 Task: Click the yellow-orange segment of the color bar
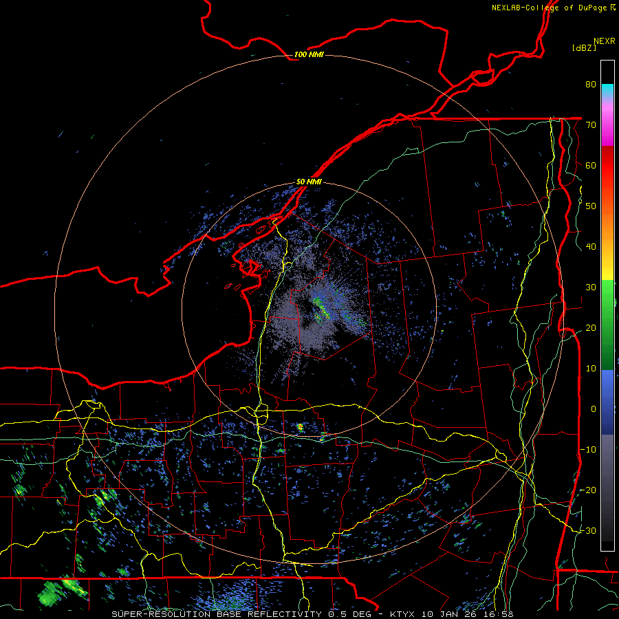tap(607, 243)
